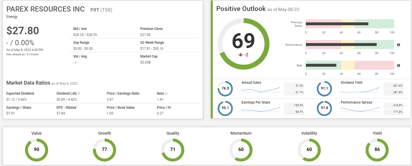Select the Volatility score gauge
The image size is (412, 166).
coord(309,150)
